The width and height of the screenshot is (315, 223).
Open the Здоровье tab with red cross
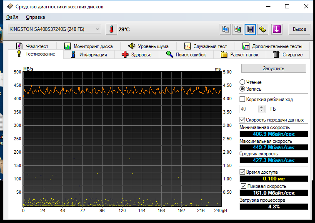tap(136, 55)
